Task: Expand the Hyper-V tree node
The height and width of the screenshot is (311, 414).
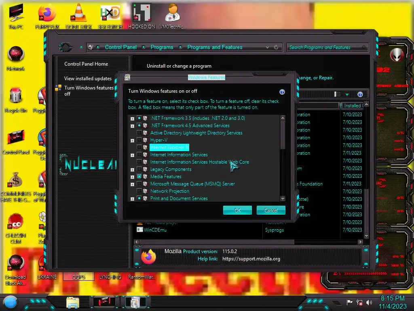Action: click(x=132, y=141)
